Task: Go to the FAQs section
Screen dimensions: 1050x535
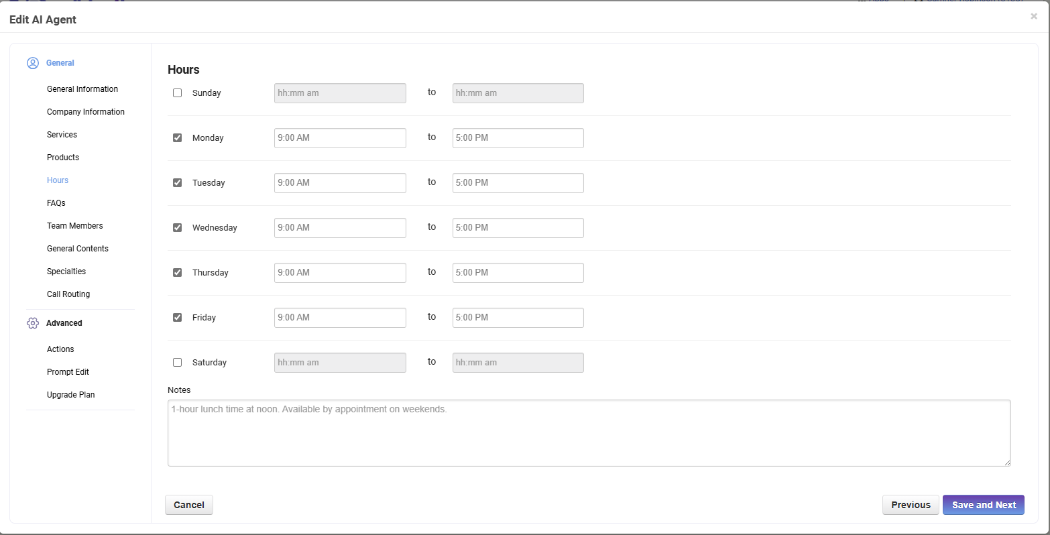Action: pos(56,203)
